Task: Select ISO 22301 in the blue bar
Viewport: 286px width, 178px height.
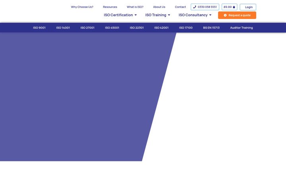Action: point(137,28)
